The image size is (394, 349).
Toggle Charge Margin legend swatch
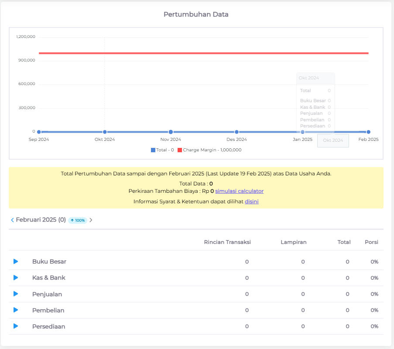pyautogui.click(x=180, y=150)
